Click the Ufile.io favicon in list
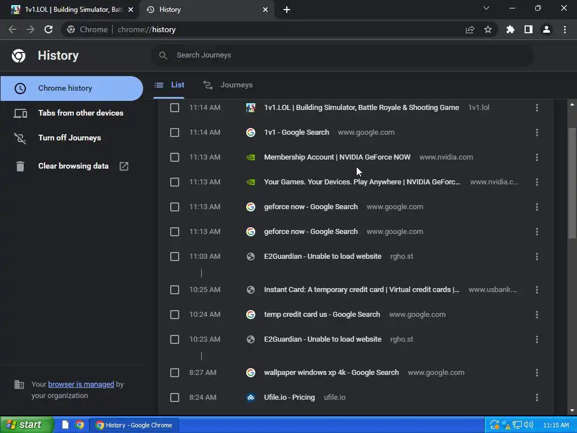Screen dimensions: 577x433 [x=251, y=397]
